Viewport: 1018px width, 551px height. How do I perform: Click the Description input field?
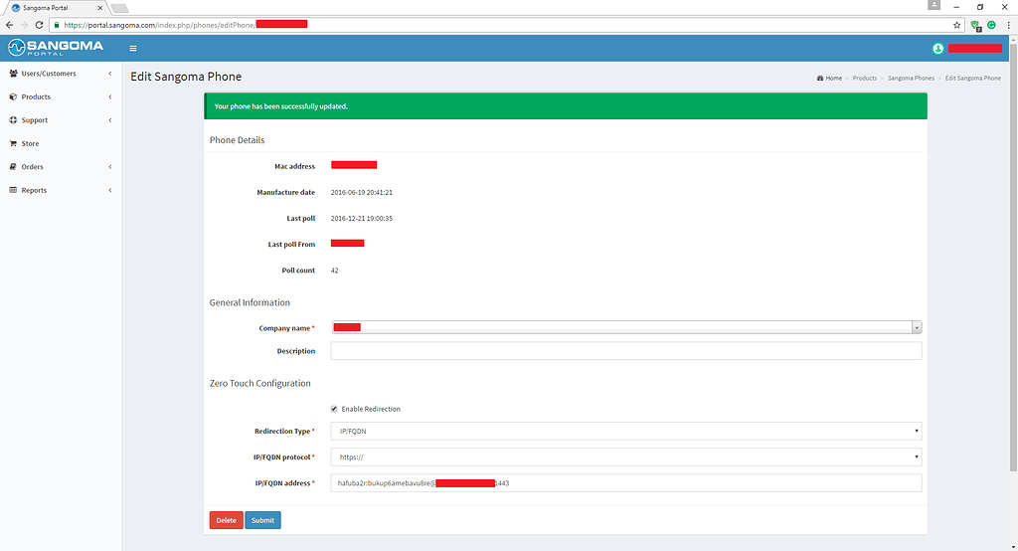point(626,351)
